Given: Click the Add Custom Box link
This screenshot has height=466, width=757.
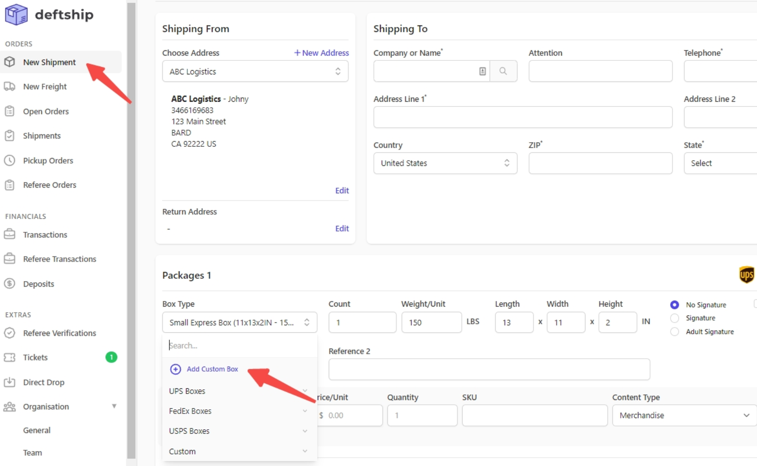Looking at the screenshot, I should (212, 369).
